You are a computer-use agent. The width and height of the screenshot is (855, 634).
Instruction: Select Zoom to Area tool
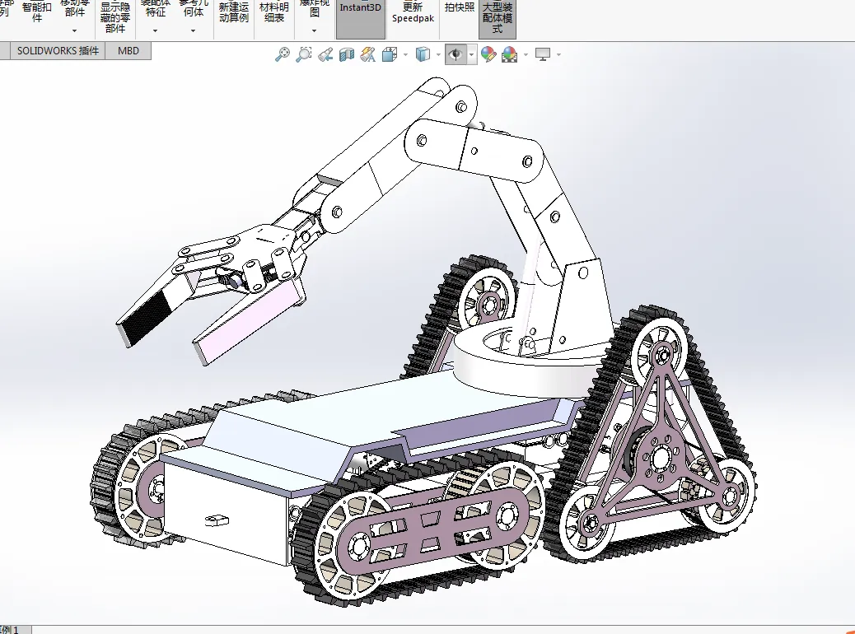pyautogui.click(x=303, y=54)
